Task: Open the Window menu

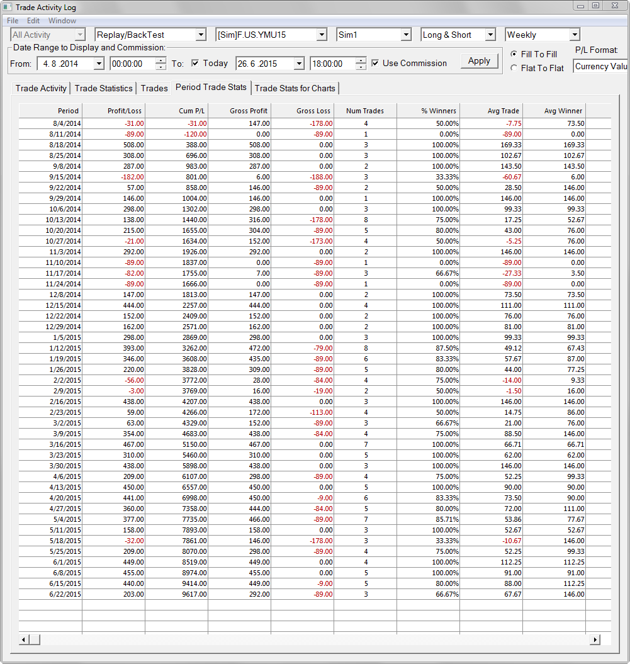Action: 62,21
